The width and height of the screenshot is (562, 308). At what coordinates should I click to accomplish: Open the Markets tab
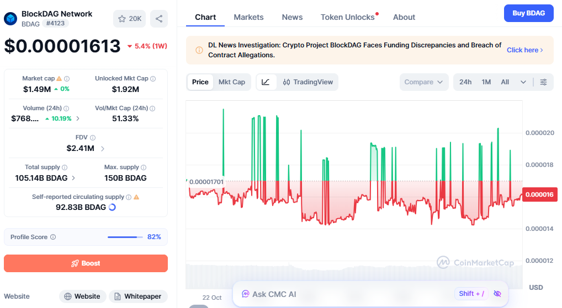(x=248, y=17)
